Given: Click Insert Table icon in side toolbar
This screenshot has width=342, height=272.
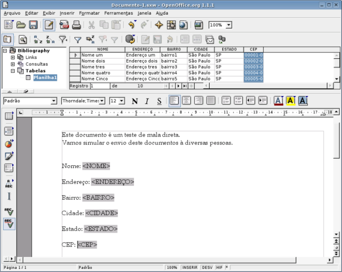Looking at the screenshot, I should (x=9, y=116).
